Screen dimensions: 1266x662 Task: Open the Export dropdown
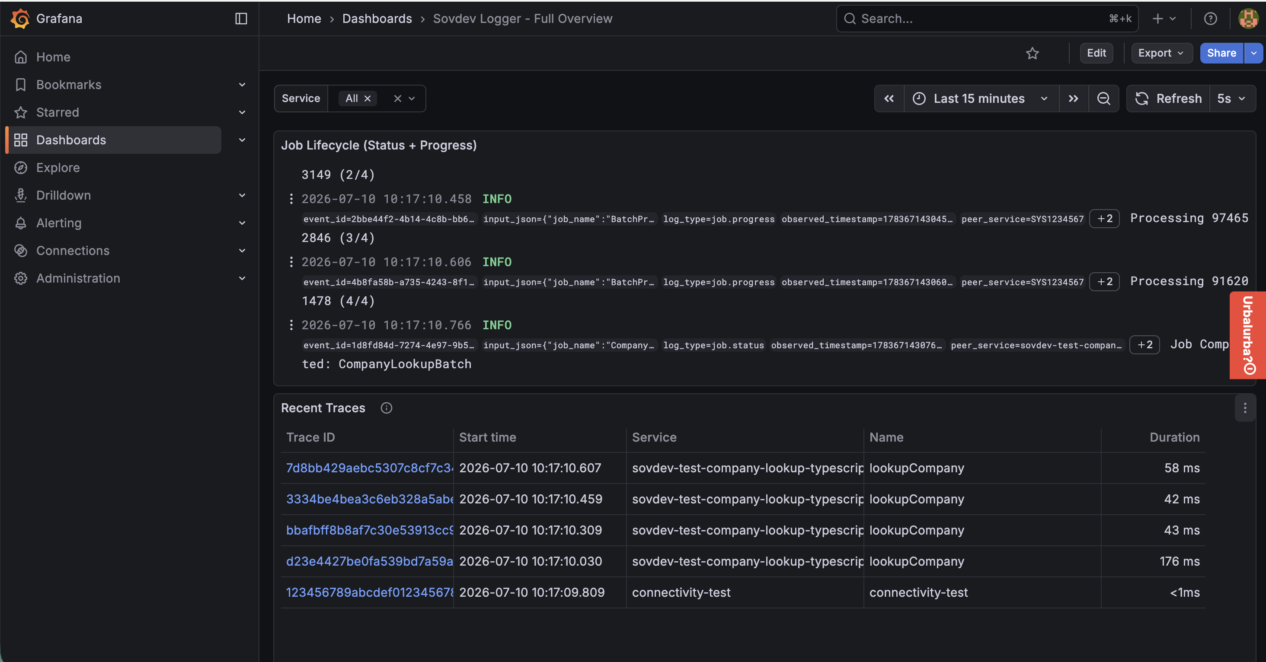tap(1161, 53)
